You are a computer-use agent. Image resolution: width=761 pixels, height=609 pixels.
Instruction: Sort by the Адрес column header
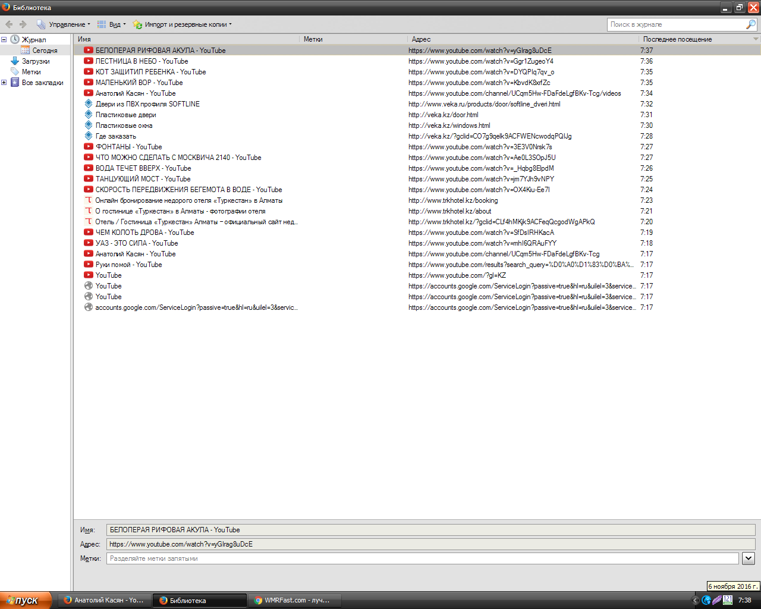pos(524,39)
